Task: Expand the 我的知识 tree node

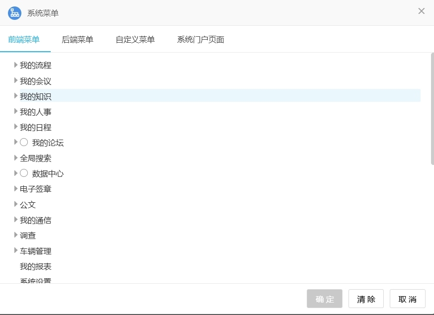Action: tap(16, 96)
